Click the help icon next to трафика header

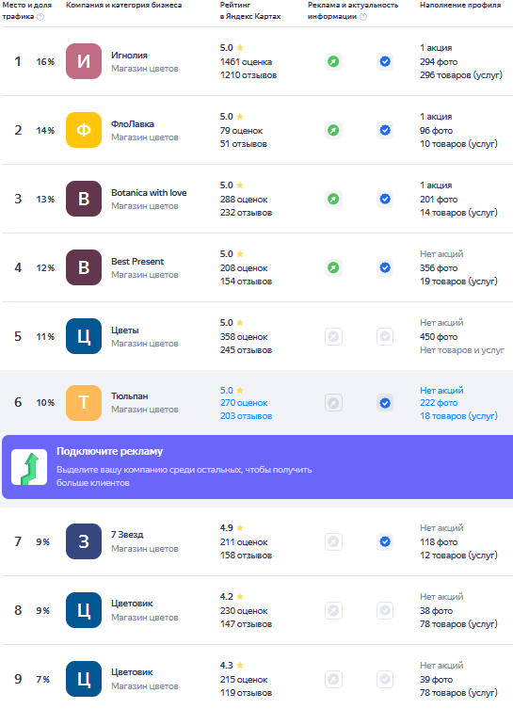tap(40, 17)
